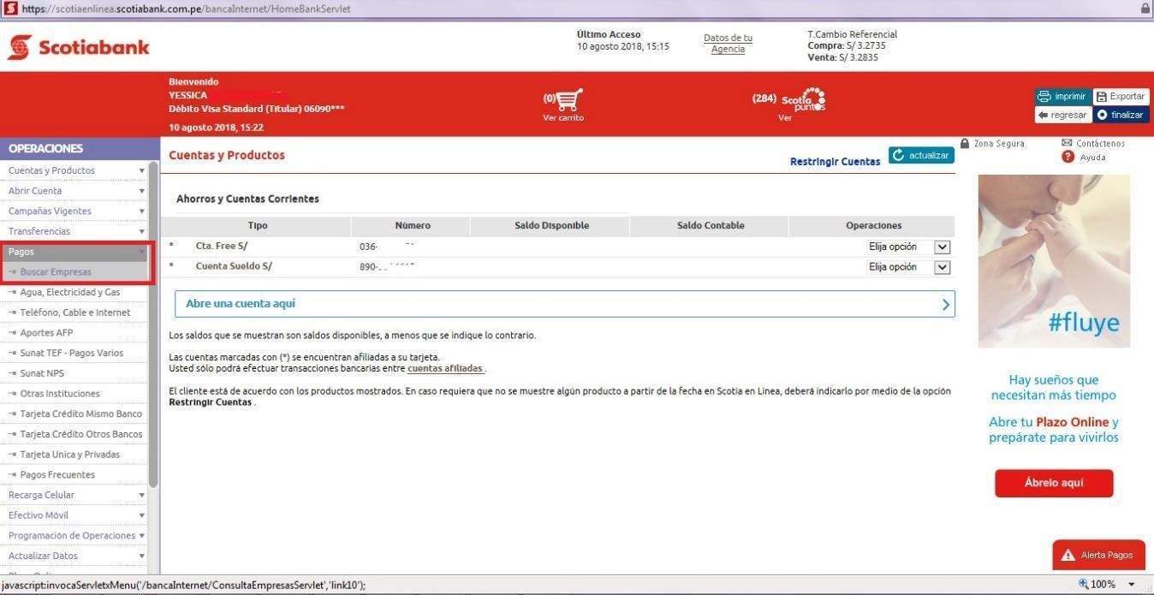Image resolution: width=1154 pixels, height=595 pixels.
Task: Click Abre una cuenta aquí banner
Action: (x=565, y=304)
